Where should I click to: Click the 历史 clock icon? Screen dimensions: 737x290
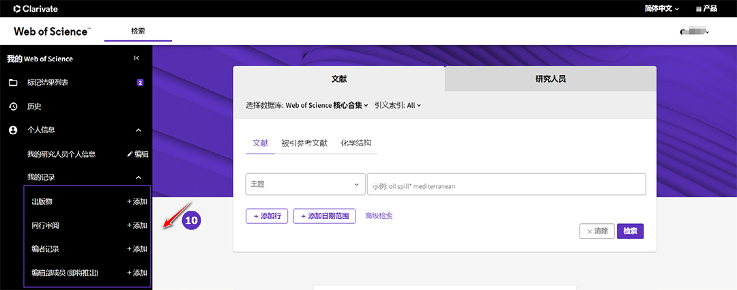point(13,106)
